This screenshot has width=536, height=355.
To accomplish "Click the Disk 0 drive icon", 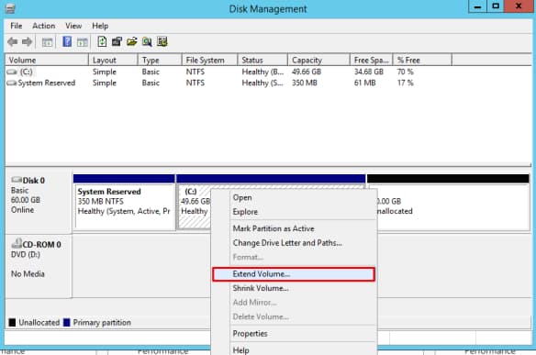I will (17, 180).
